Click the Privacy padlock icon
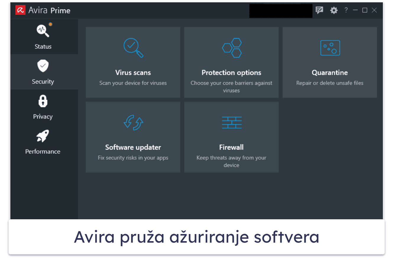395x258 pixels. click(x=43, y=101)
